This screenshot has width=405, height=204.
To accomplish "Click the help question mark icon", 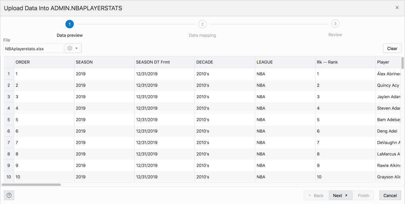I will pyautogui.click(x=9, y=195).
